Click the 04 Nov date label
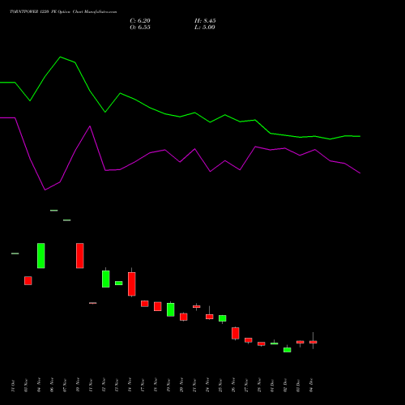405x405 pixels. point(39,385)
